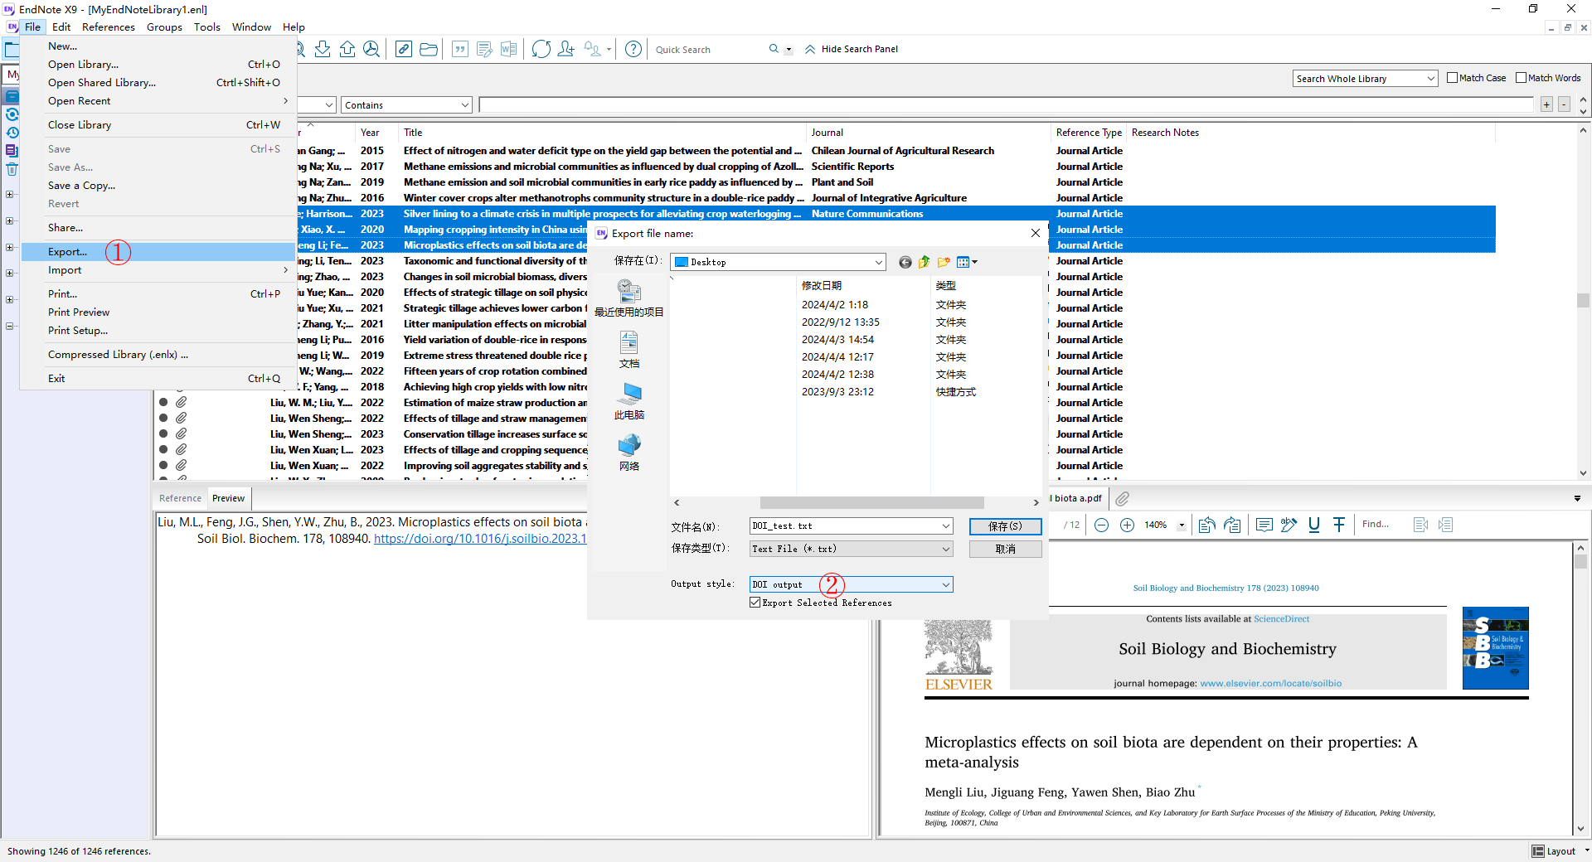Viewport: 1592px width, 862px height.
Task: Click the Trash group icon in the sidebar
Action: click(x=12, y=169)
